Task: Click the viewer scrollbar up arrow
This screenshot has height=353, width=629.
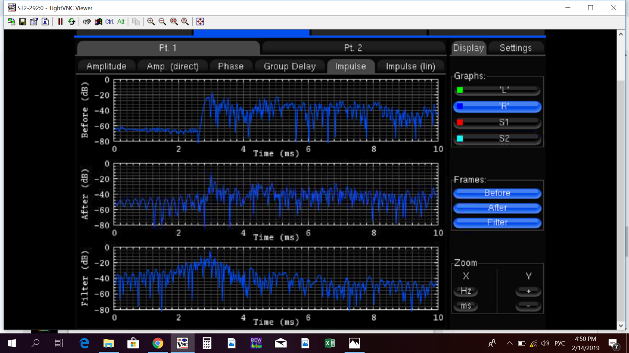Action: (x=621, y=34)
